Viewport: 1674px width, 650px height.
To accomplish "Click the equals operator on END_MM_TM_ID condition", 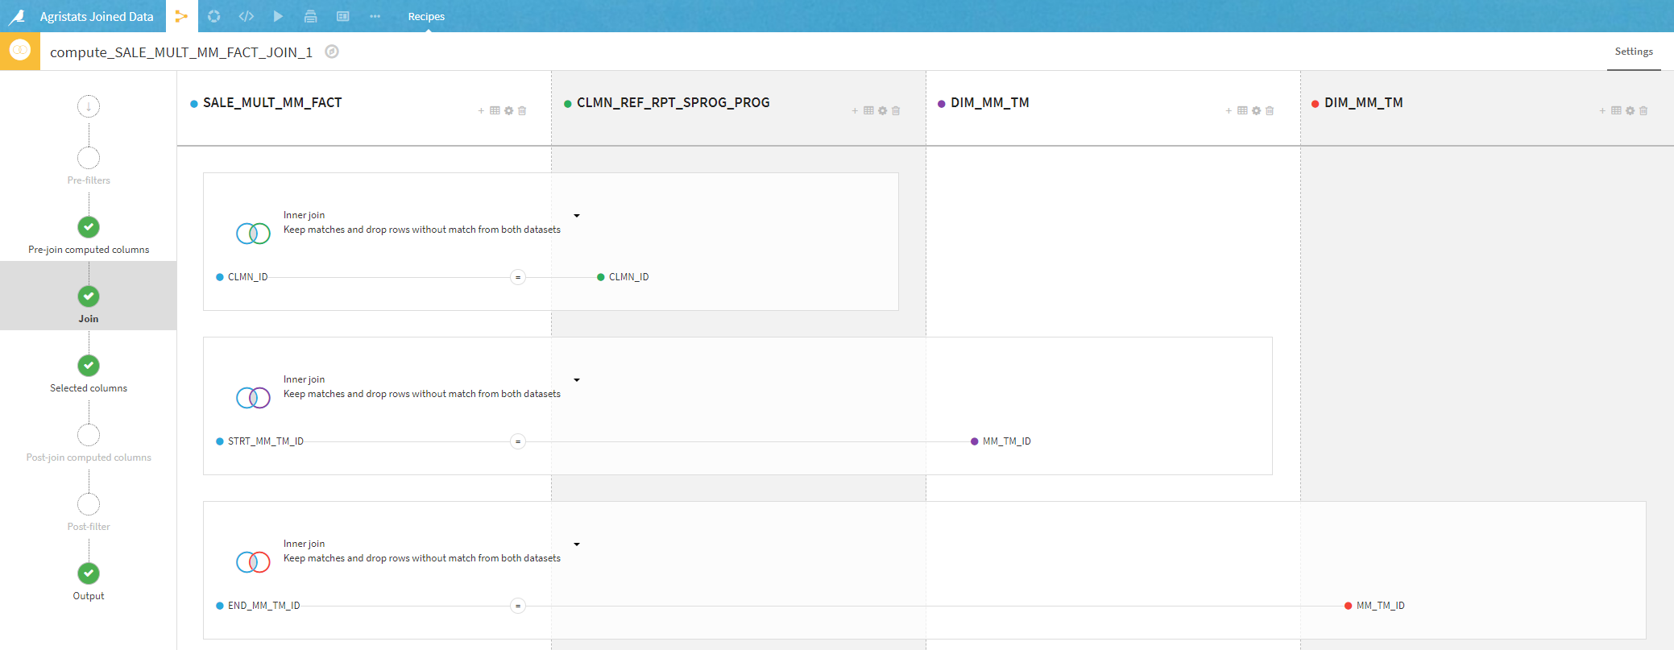I will [518, 606].
